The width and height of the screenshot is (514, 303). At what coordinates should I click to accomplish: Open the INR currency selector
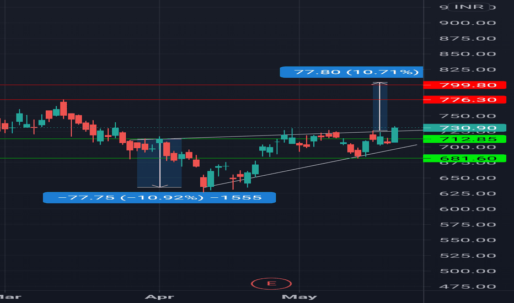[x=469, y=7]
